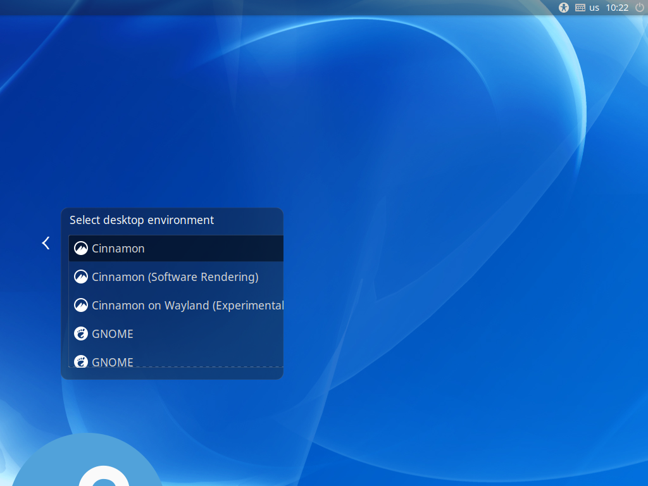Click the icon beside Cinnamon on Wayland
The width and height of the screenshot is (648, 486).
pos(81,306)
